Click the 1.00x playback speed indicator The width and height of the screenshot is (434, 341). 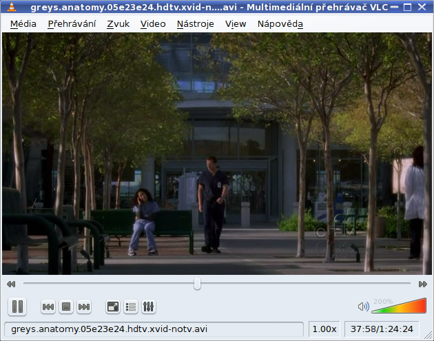324,329
